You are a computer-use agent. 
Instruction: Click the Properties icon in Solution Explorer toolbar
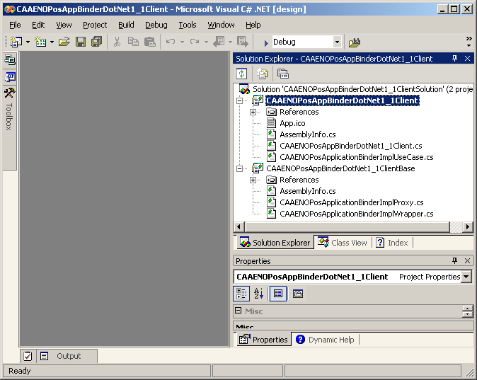pyautogui.click(x=282, y=74)
